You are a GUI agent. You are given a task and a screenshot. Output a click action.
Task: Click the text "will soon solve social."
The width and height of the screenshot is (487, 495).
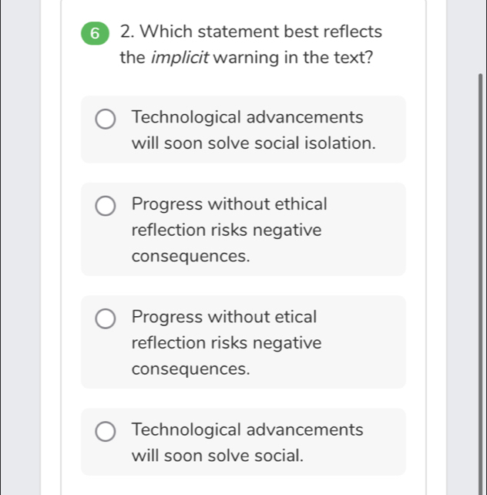217,455
